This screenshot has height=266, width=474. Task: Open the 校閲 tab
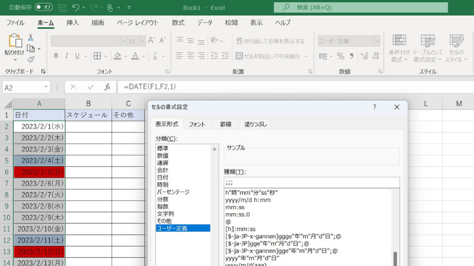(231, 22)
